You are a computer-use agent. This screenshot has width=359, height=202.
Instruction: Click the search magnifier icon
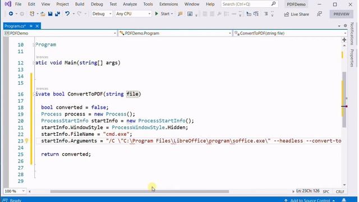click(273, 4)
